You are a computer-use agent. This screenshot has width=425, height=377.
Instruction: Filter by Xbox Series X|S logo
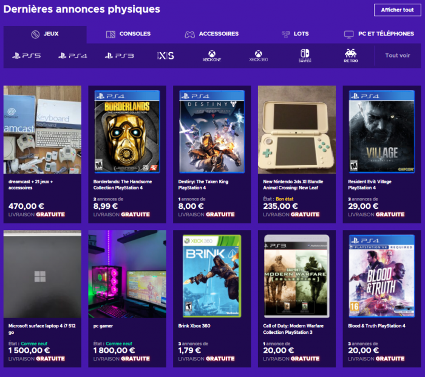[166, 56]
